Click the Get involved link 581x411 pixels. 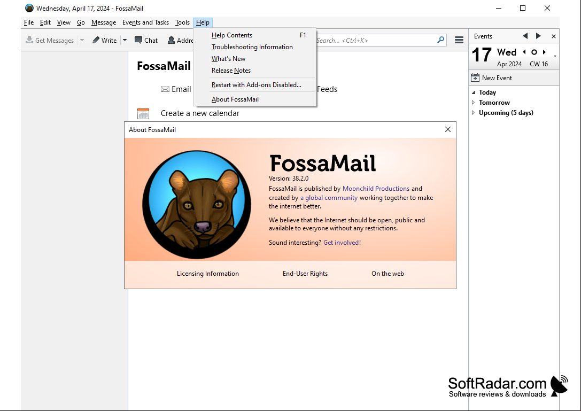coord(341,243)
